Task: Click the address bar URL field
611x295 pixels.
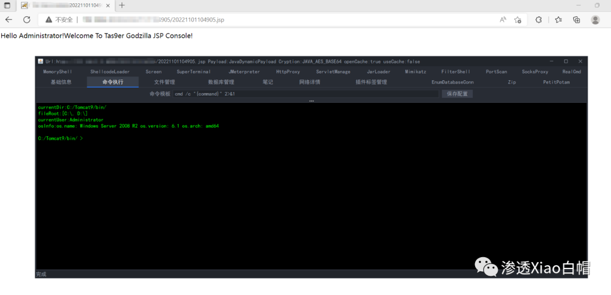Action: pyautogui.click(x=282, y=20)
